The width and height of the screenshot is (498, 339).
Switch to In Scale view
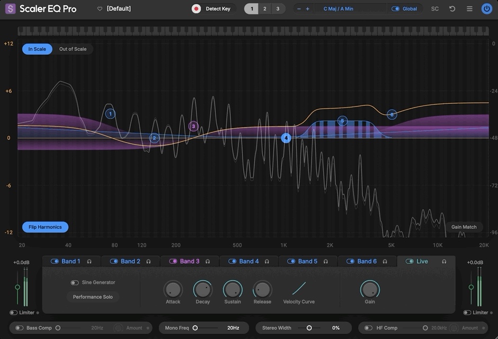(x=37, y=49)
